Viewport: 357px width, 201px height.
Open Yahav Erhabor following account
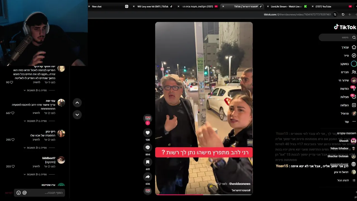pyautogui.click(x=343, y=149)
